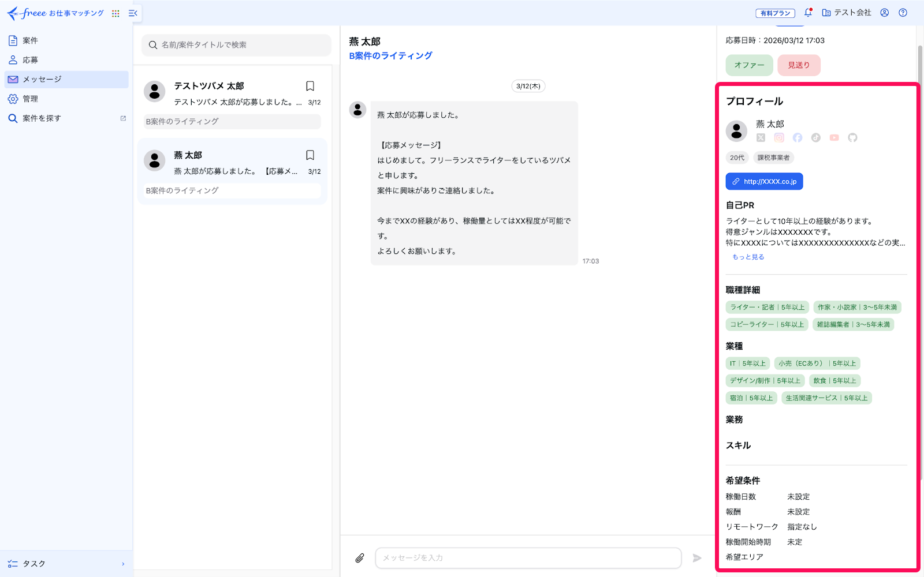Viewport: 924px width, 577px height.
Task: Click the IT｜5年以上 industry tag
Action: coord(747,364)
